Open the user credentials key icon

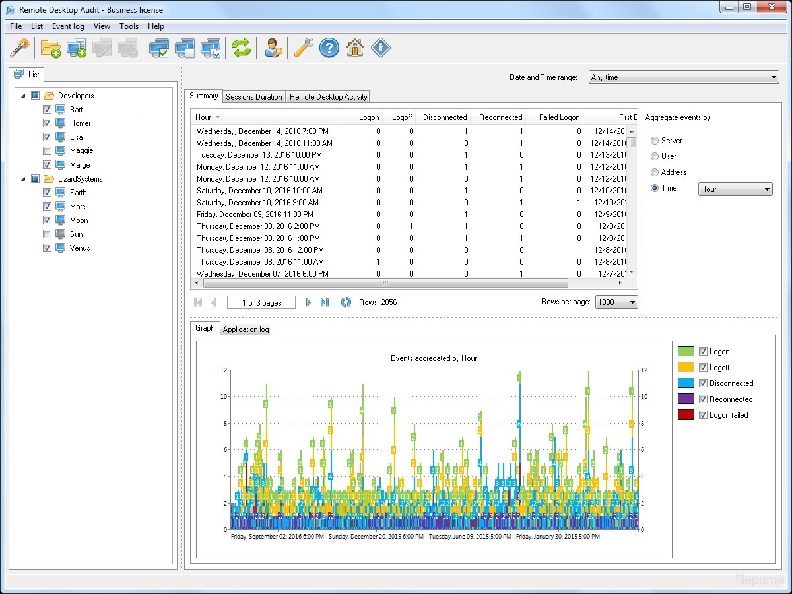[x=273, y=48]
